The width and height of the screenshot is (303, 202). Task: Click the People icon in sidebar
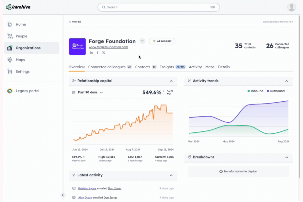10,36
